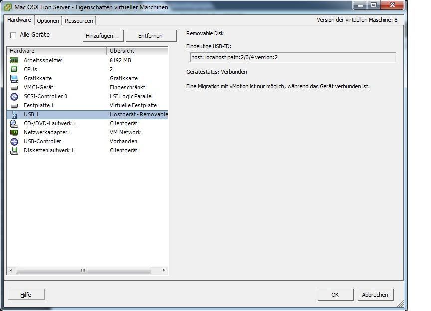The width and height of the screenshot is (431, 311).
Task: Click the Virtuelle Festplatte value
Action: tap(133, 105)
